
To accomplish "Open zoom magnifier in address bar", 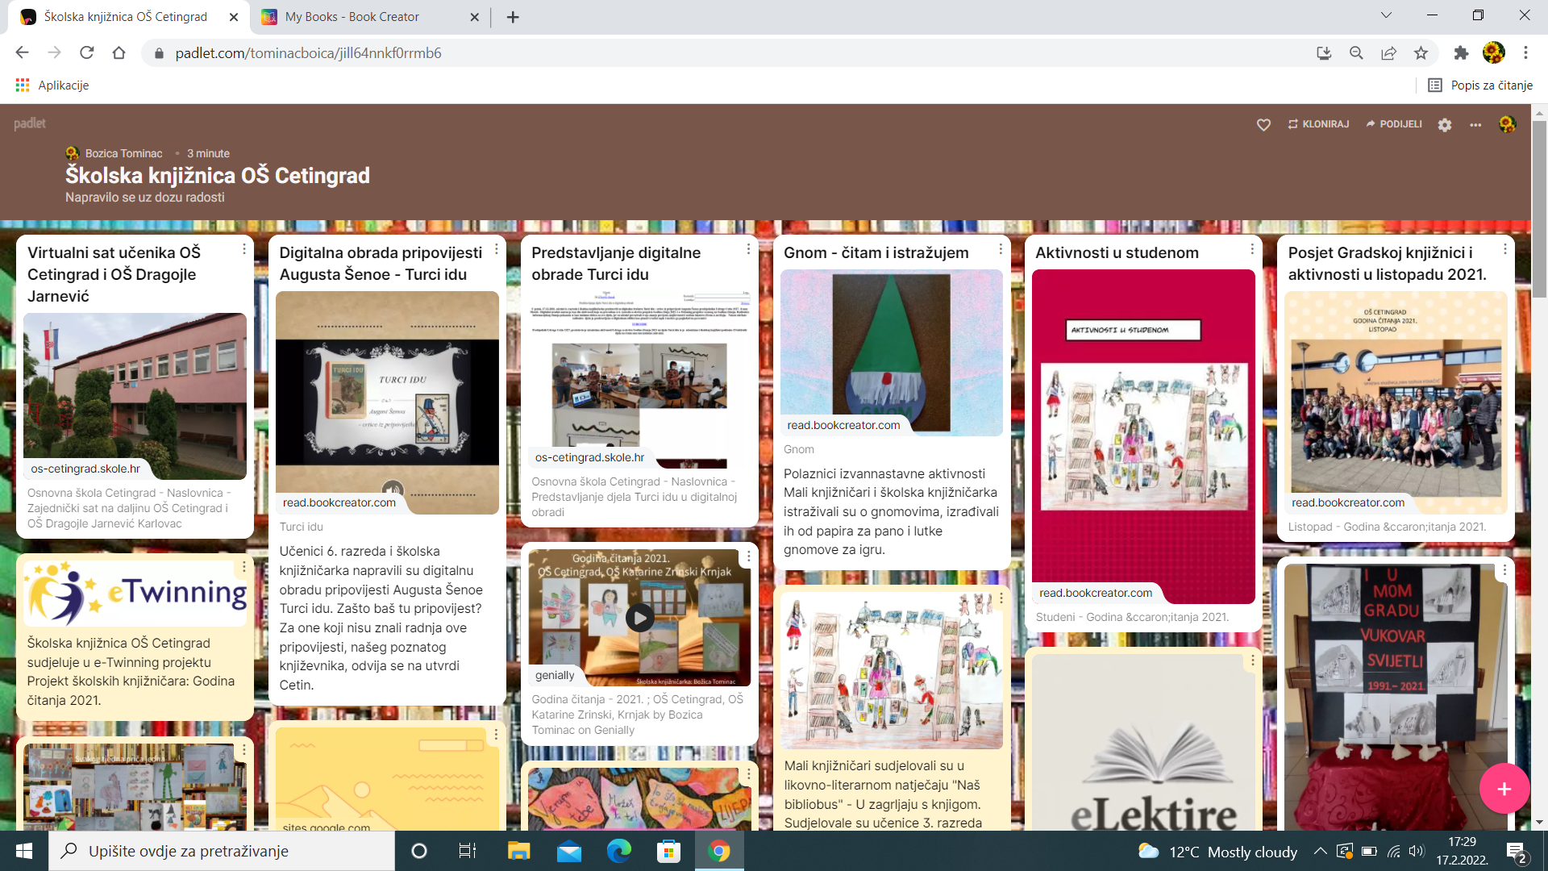I will pyautogui.click(x=1356, y=53).
